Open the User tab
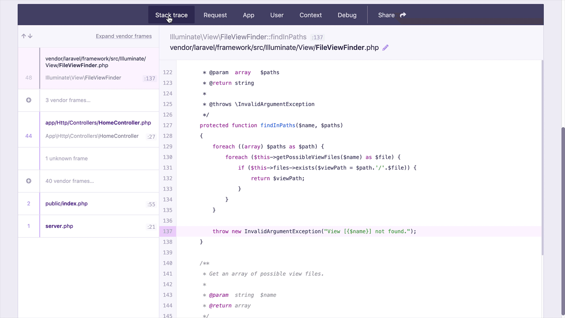The width and height of the screenshot is (565, 318). click(x=277, y=15)
